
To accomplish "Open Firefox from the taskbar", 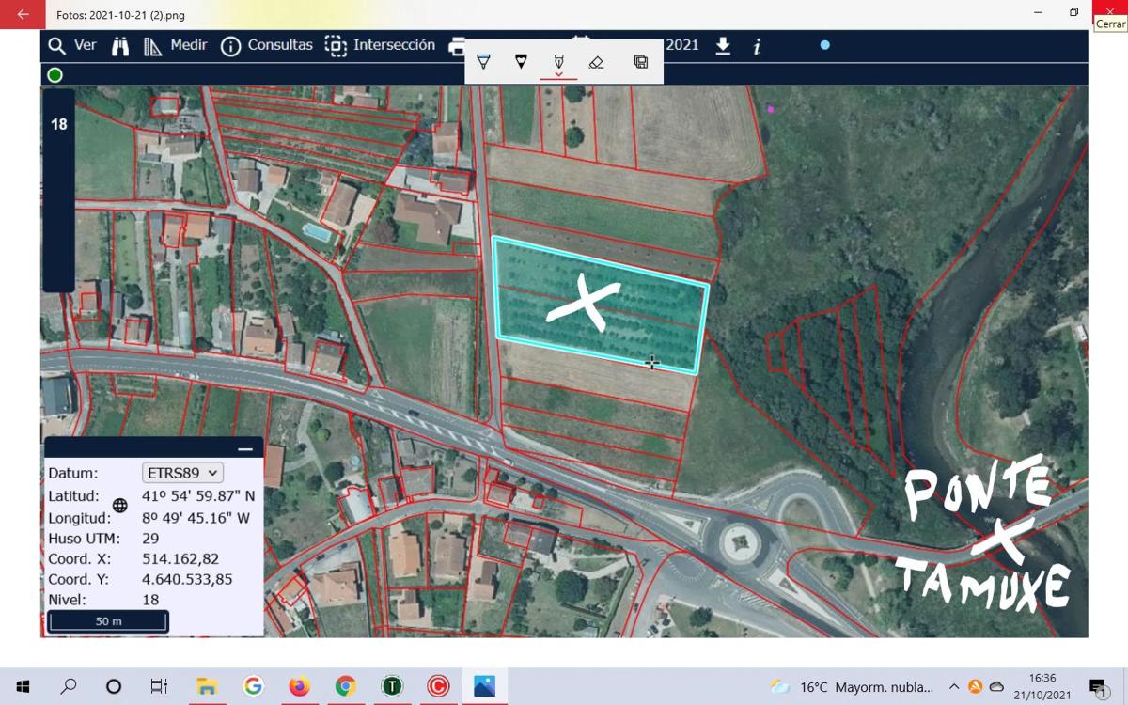I will click(299, 686).
